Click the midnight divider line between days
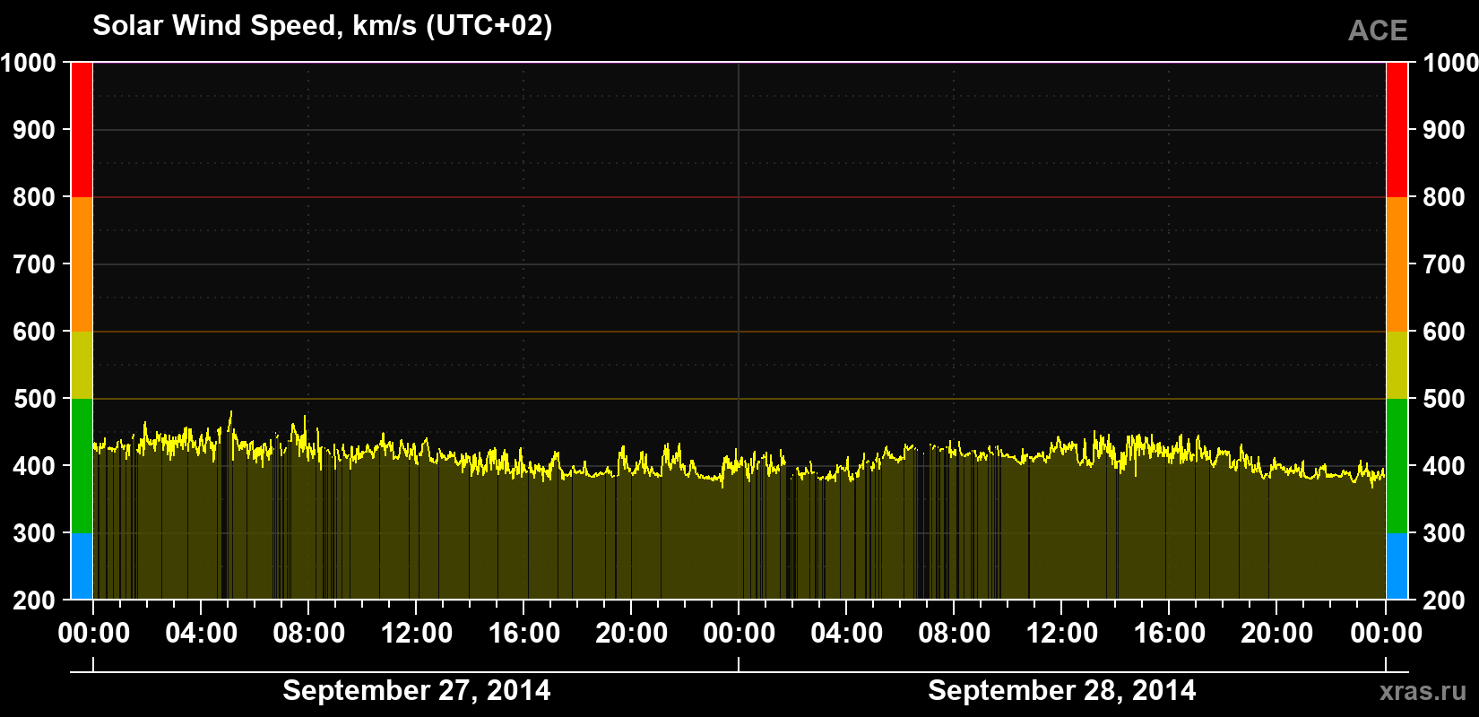The height and width of the screenshot is (717, 1479). 739,332
